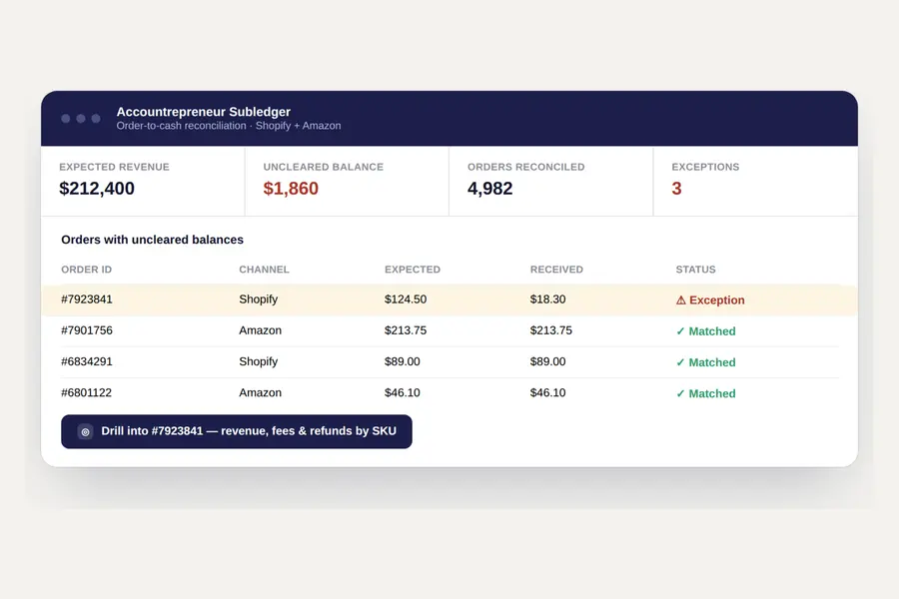
Task: Click the UNCLEARED BALANCE label
Action: click(323, 167)
